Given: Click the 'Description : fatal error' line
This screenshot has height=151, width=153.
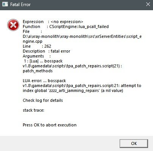Looking at the screenshot, I should click(46, 51).
